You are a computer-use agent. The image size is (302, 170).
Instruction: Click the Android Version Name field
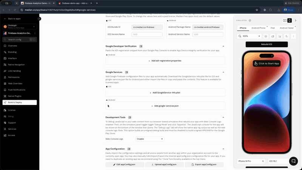[208, 34]
